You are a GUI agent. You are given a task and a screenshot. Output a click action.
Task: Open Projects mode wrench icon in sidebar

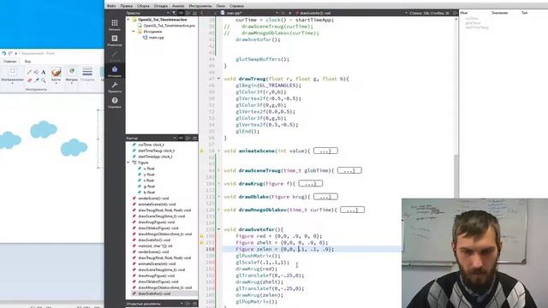pos(114,87)
